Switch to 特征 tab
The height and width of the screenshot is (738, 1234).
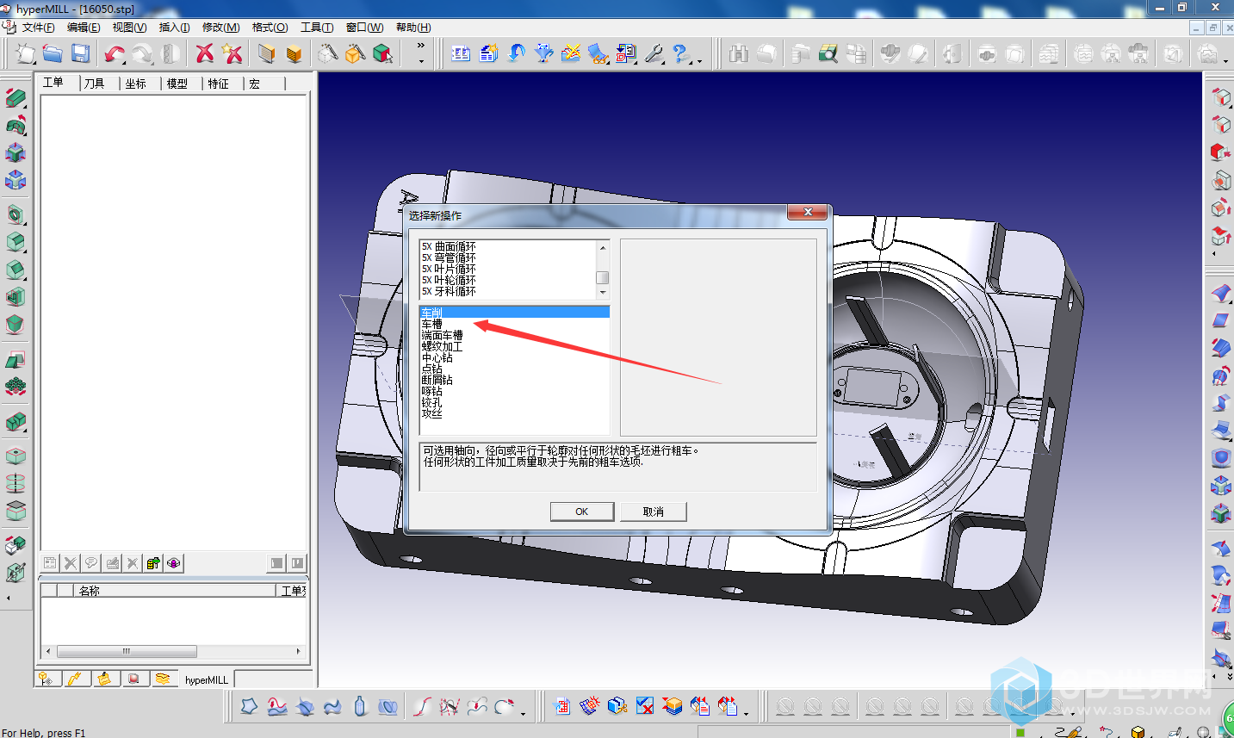click(219, 84)
